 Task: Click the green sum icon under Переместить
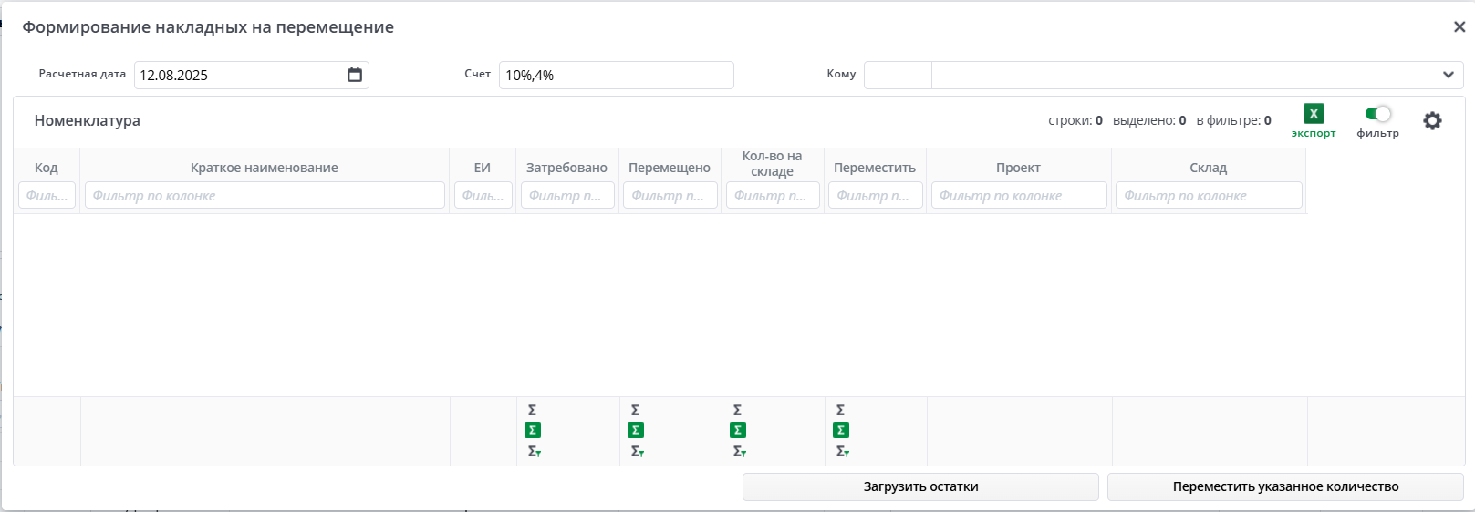pyautogui.click(x=841, y=430)
